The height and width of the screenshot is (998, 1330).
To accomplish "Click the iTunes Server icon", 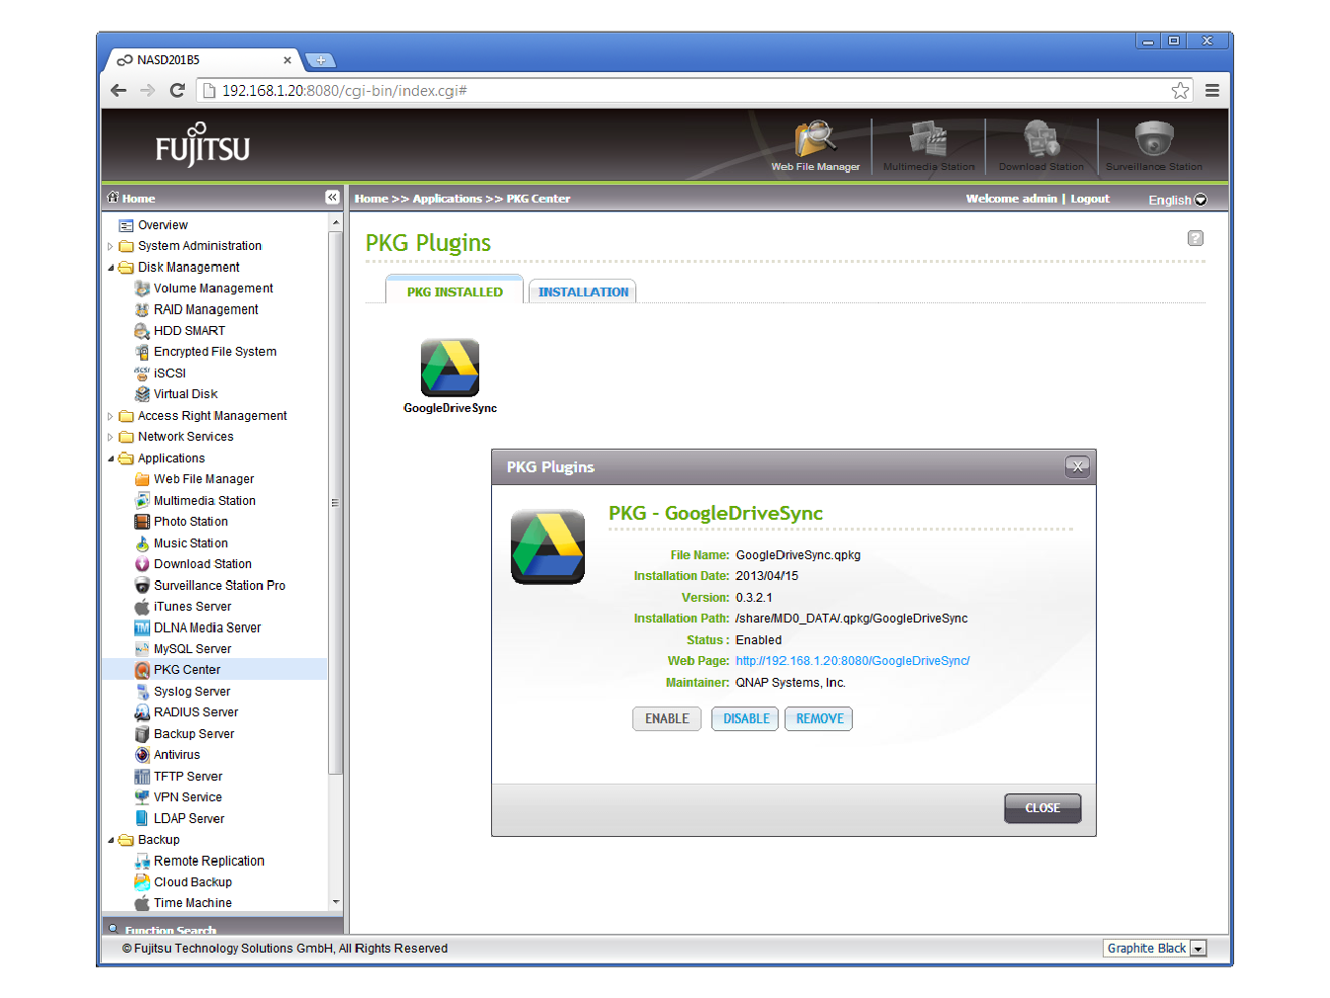I will pyautogui.click(x=142, y=607).
